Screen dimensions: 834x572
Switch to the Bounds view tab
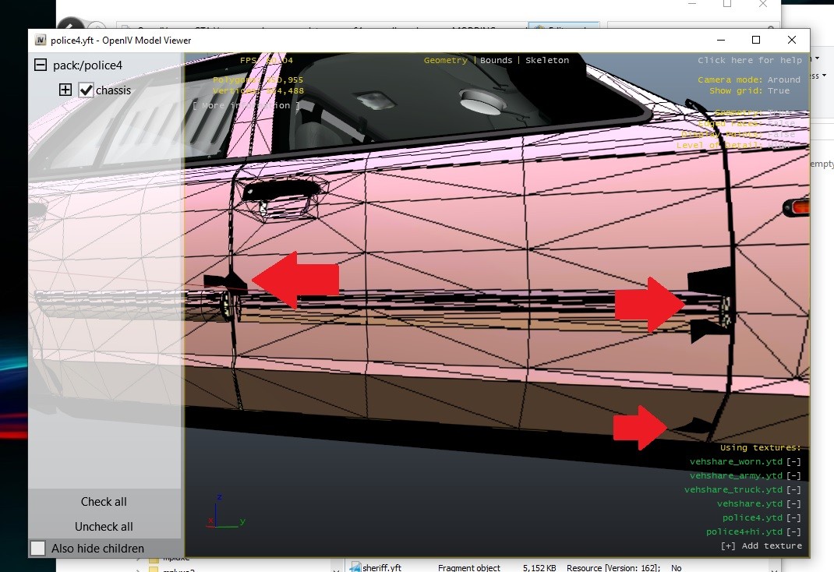(x=497, y=60)
